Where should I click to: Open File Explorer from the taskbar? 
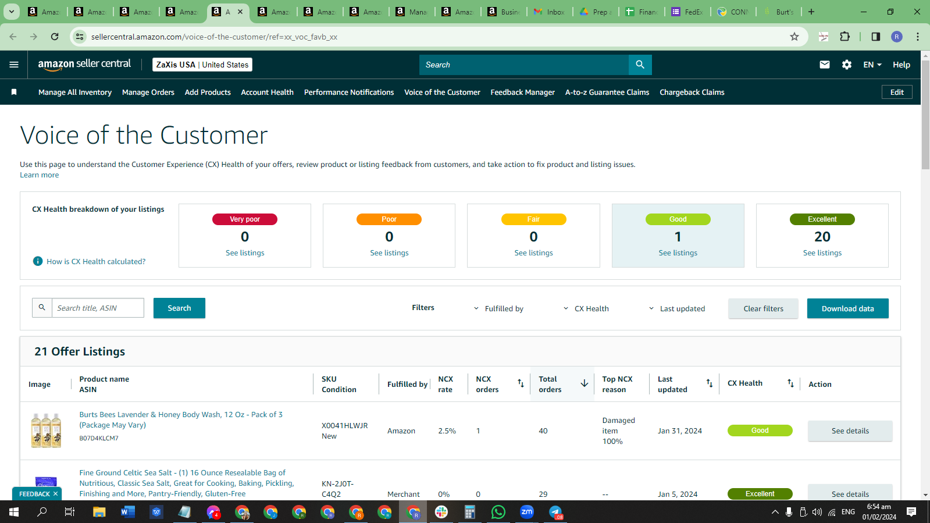99,512
